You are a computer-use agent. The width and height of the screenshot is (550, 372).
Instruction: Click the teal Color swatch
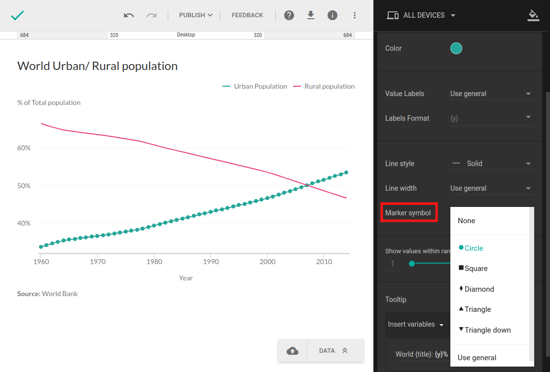pyautogui.click(x=456, y=48)
